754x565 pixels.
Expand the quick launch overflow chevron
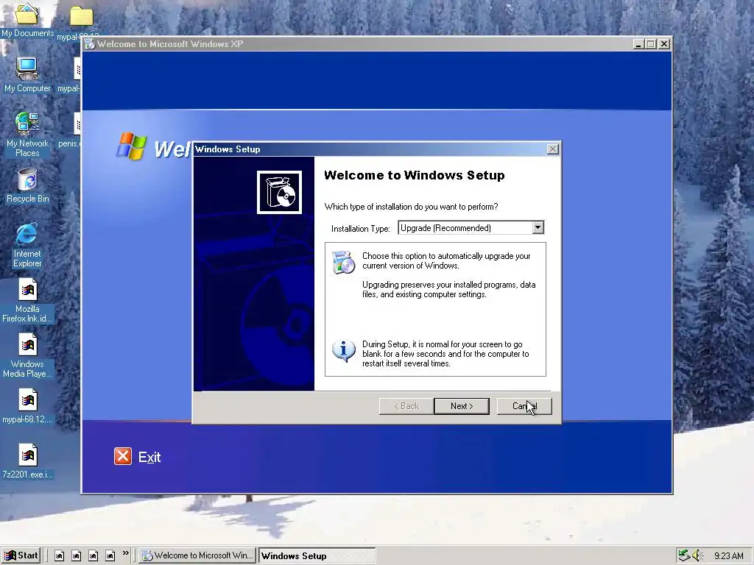coord(125,553)
